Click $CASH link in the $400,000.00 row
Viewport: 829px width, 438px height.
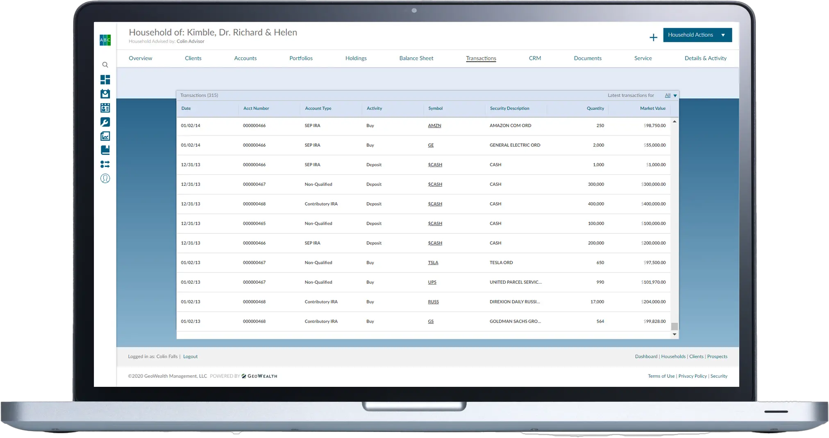435,204
